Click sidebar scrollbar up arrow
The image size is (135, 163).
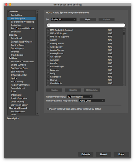click(37, 11)
